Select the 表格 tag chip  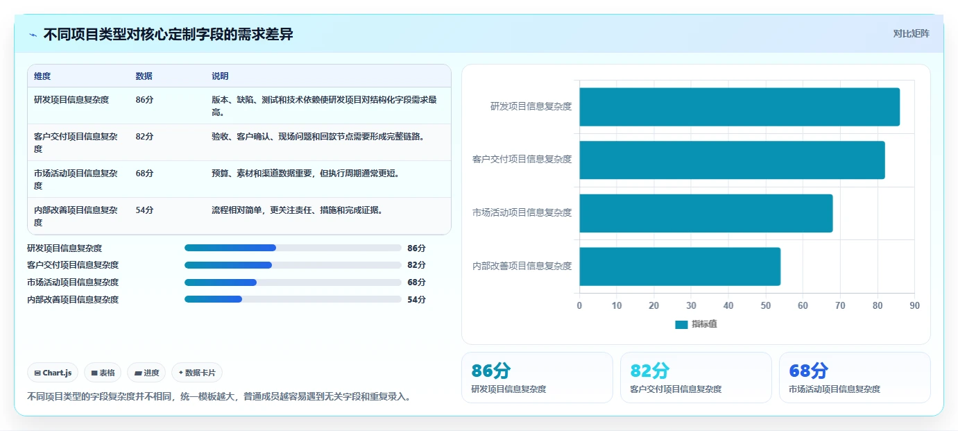pos(103,373)
